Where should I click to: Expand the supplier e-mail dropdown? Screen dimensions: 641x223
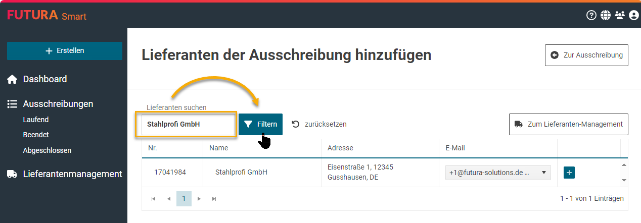[543, 173]
